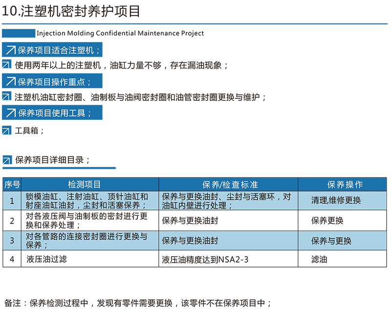Click the arrow icon in 保养项目适合注塑机 banner

click(11, 50)
